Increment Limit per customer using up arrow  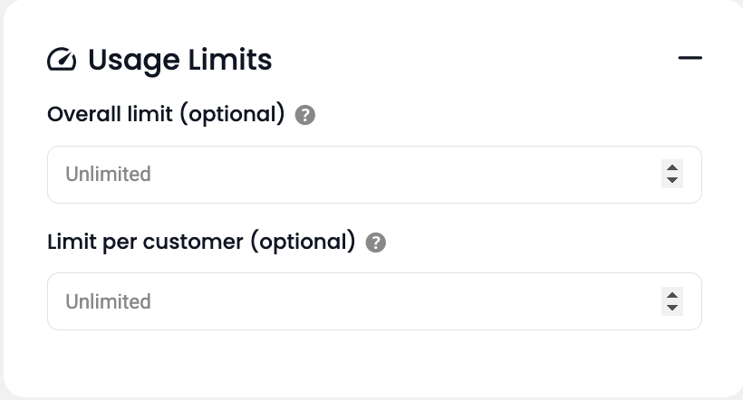pos(671,294)
